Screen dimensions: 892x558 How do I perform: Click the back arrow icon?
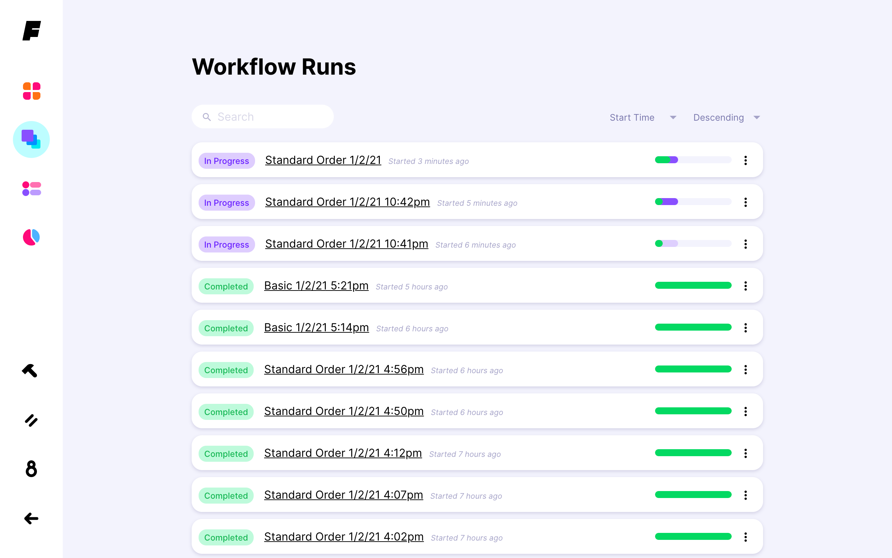point(31,518)
